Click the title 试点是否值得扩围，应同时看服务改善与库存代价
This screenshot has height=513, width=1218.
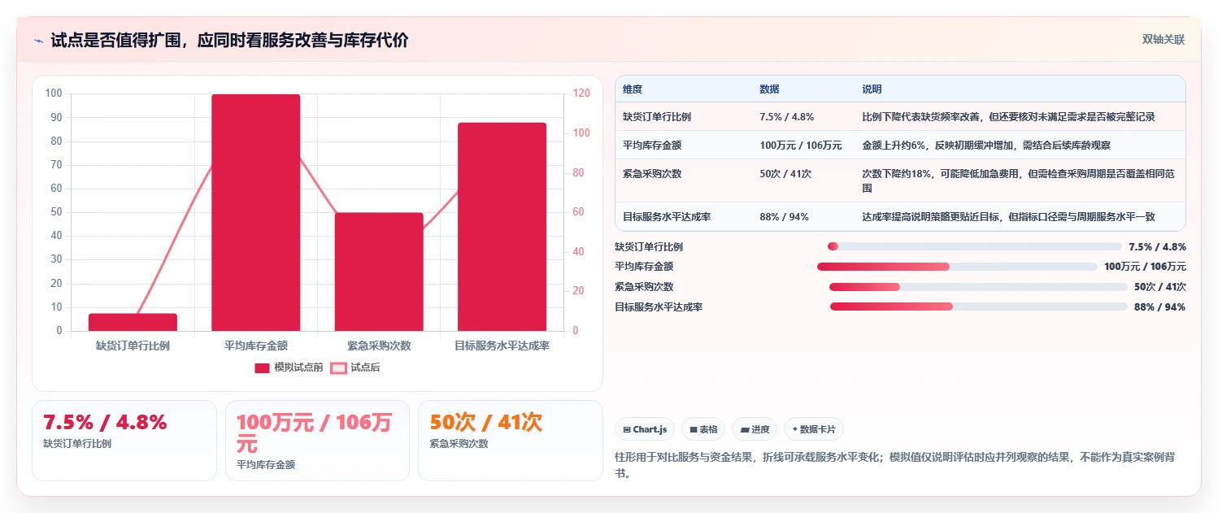click(x=229, y=41)
